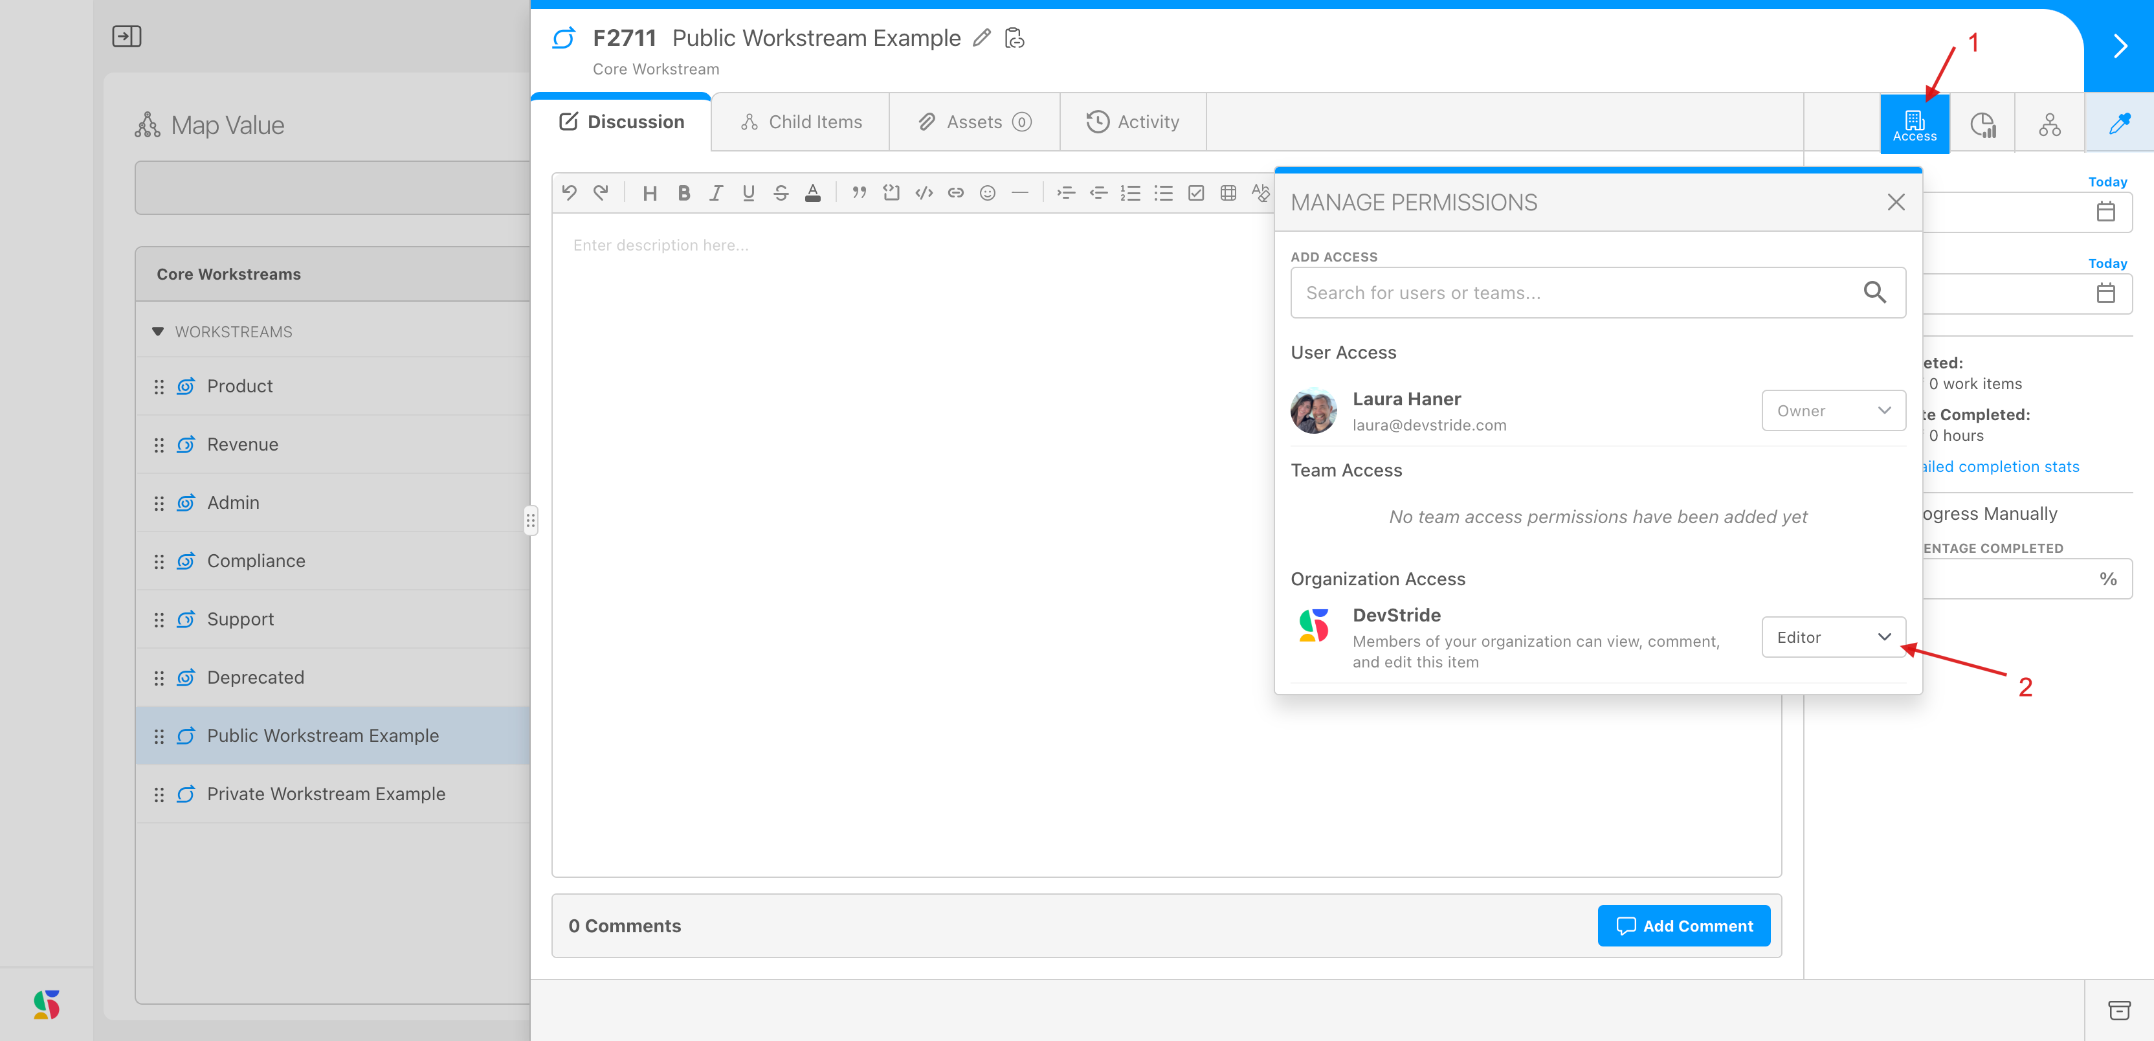2154x1041 pixels.
Task: Click the archive icon at bottom right
Action: pos(2119,1010)
